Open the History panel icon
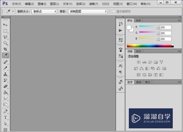Image resolution: width=183 pixels, height=132 pixels. (120, 24)
